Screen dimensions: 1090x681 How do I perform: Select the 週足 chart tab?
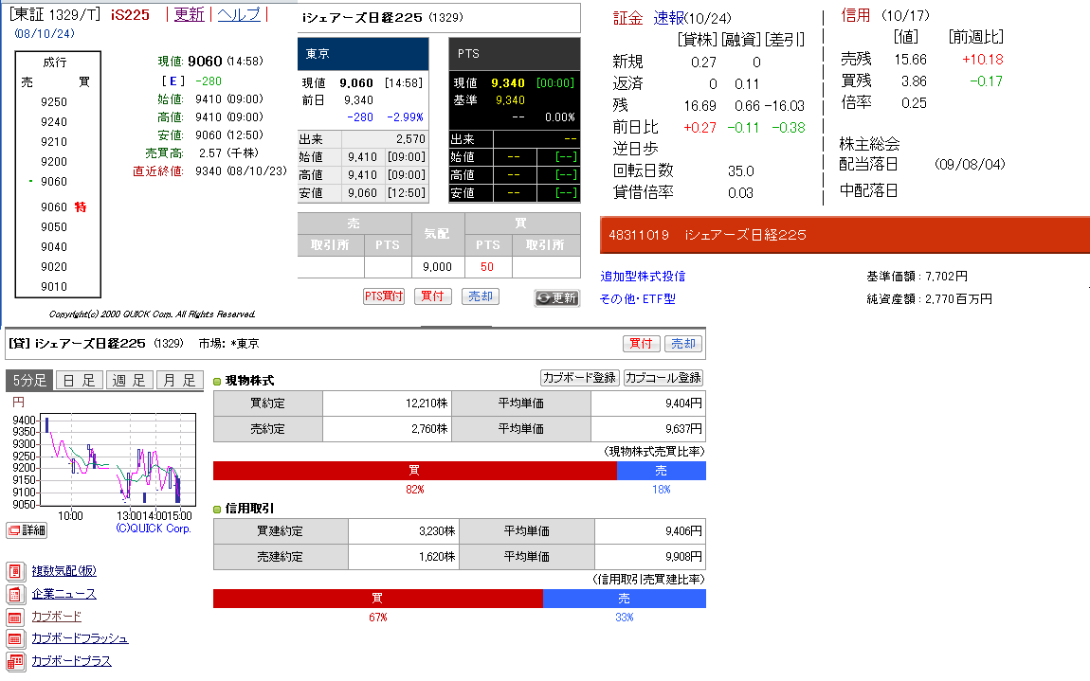129,381
